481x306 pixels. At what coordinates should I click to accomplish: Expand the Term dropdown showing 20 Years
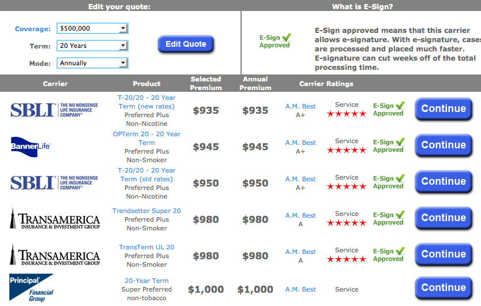coord(92,46)
